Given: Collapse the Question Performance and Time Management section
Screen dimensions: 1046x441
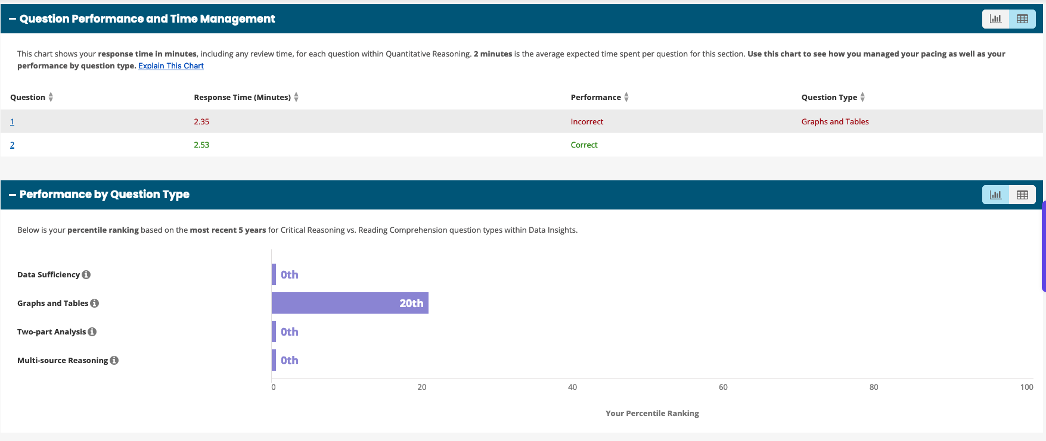Looking at the screenshot, I should point(13,19).
